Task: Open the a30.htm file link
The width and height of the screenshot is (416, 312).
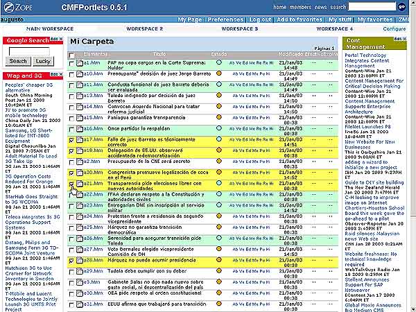Action: click(x=93, y=293)
